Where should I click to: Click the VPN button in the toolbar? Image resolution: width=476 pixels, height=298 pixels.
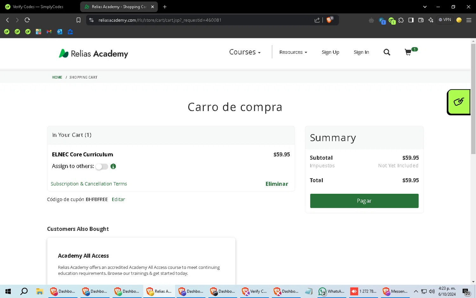445,20
